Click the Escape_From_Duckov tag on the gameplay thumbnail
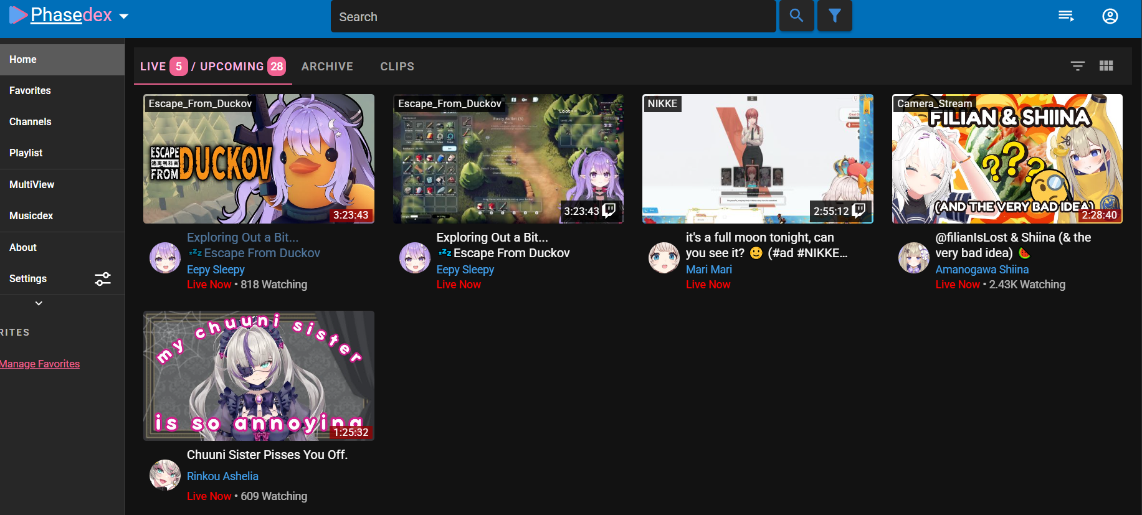The width and height of the screenshot is (1142, 515). pyautogui.click(x=450, y=103)
